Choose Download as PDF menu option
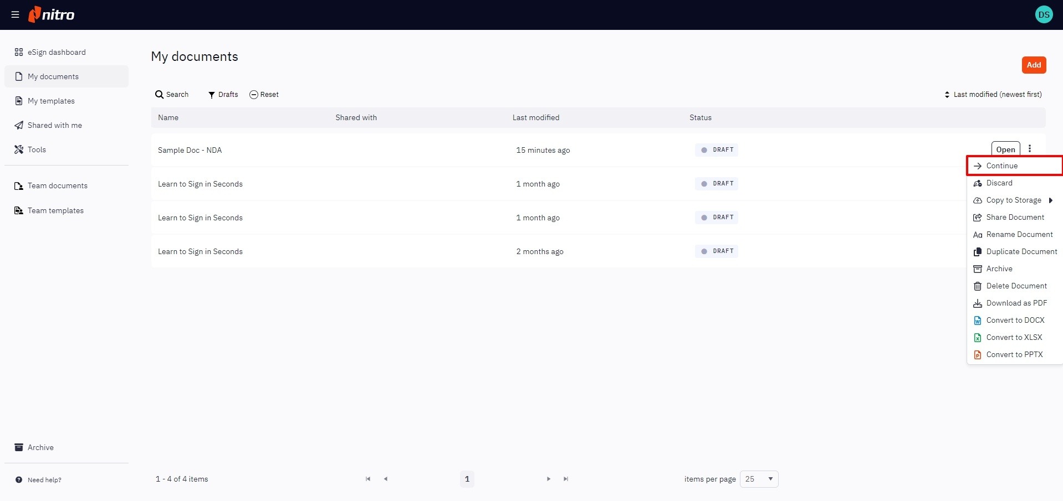The height and width of the screenshot is (501, 1063). click(1016, 303)
